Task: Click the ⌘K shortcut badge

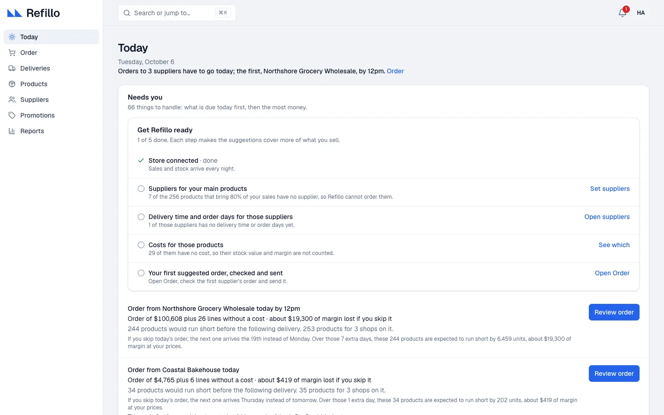Action: pyautogui.click(x=223, y=13)
